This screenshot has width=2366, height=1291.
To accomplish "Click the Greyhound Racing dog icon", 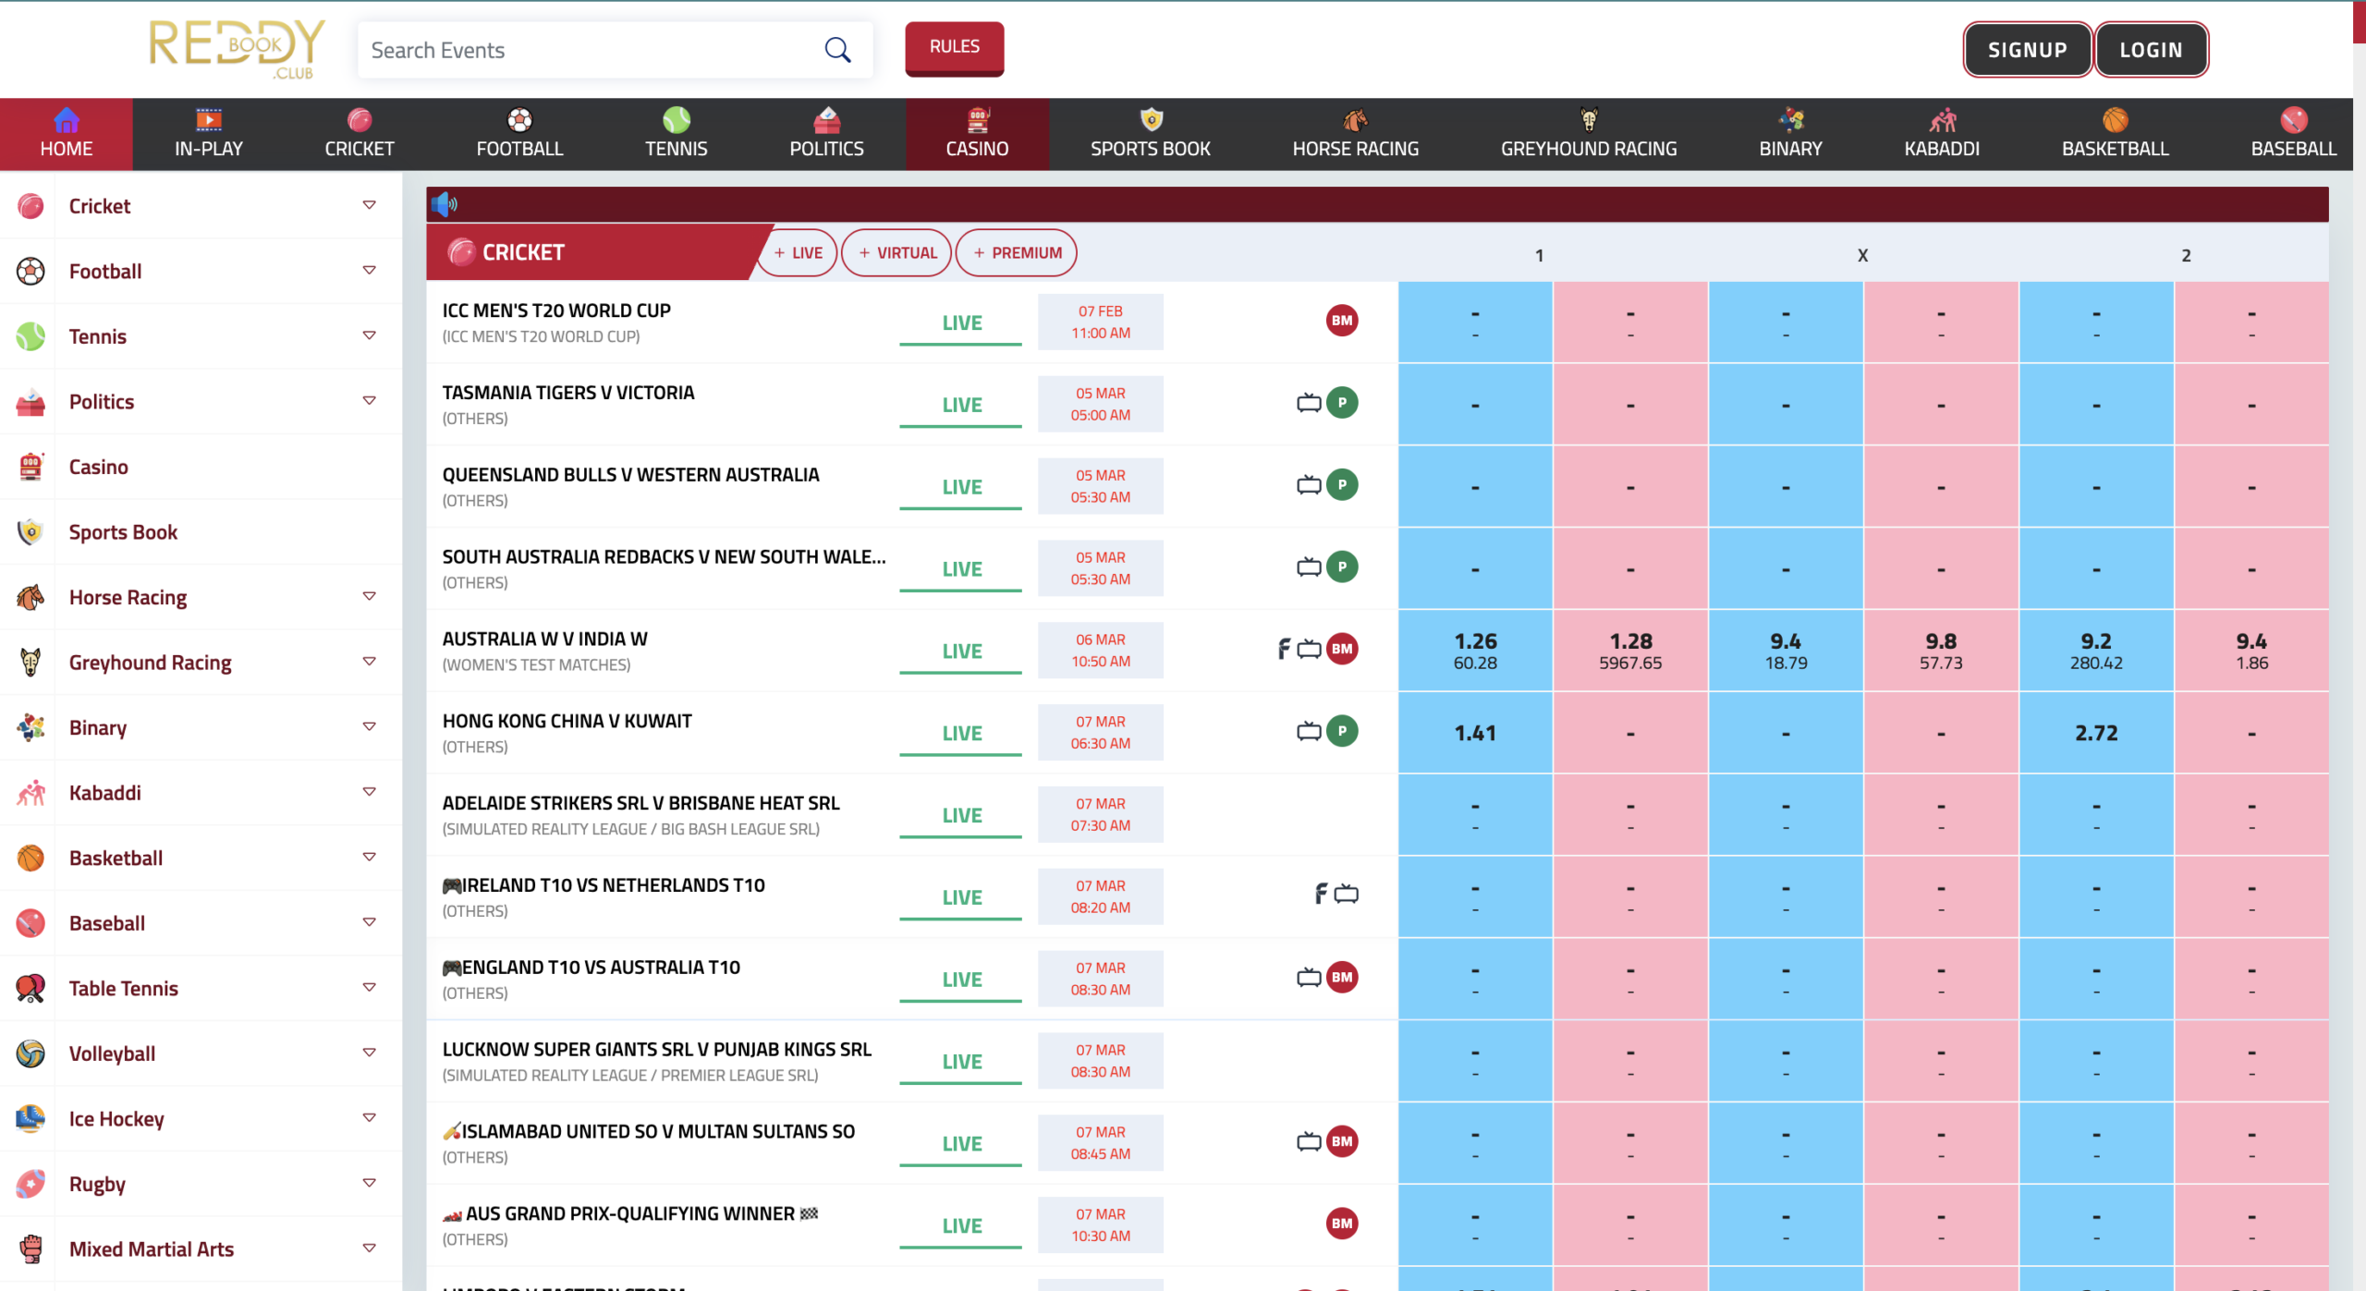I will pyautogui.click(x=30, y=662).
